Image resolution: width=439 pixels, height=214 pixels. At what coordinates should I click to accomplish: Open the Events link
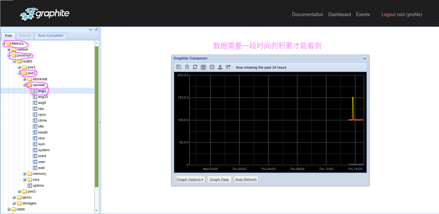click(363, 14)
